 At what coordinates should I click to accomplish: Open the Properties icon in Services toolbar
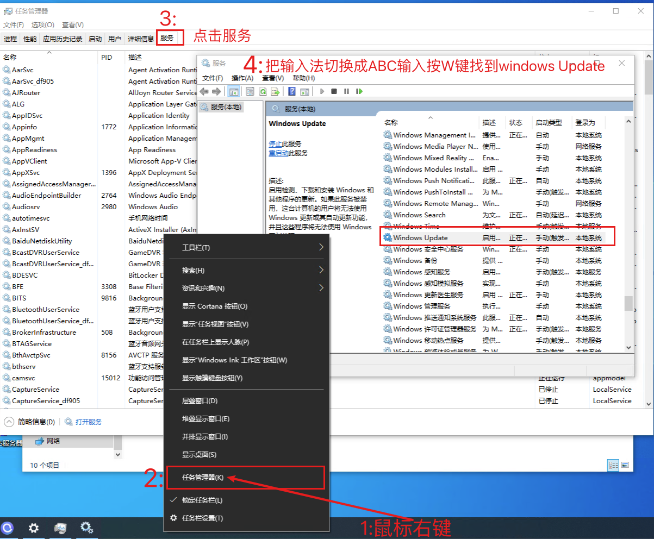(250, 91)
